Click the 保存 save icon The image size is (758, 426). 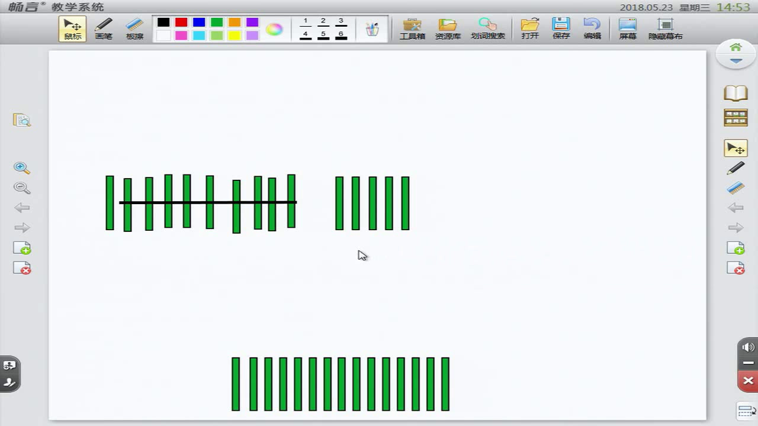561,28
